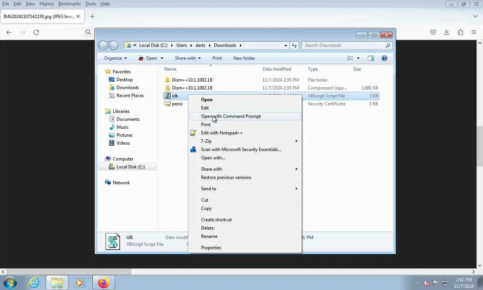The height and width of the screenshot is (290, 483).
Task: Open Firefox History menu
Action: pyautogui.click(x=46, y=4)
